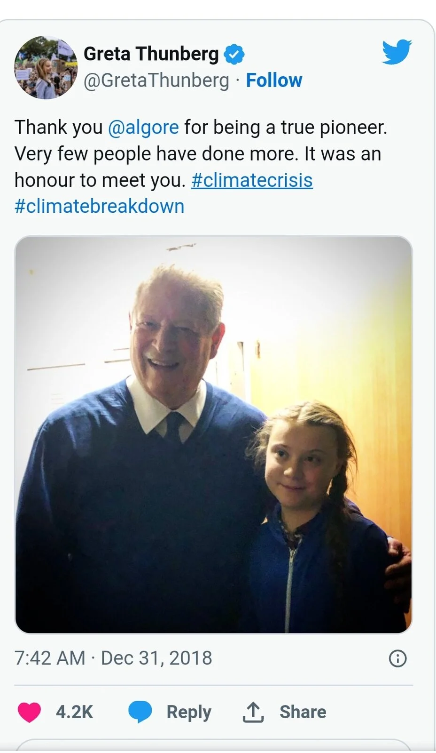
Task: Click the Greta Thunberg display name
Action: click(x=151, y=54)
